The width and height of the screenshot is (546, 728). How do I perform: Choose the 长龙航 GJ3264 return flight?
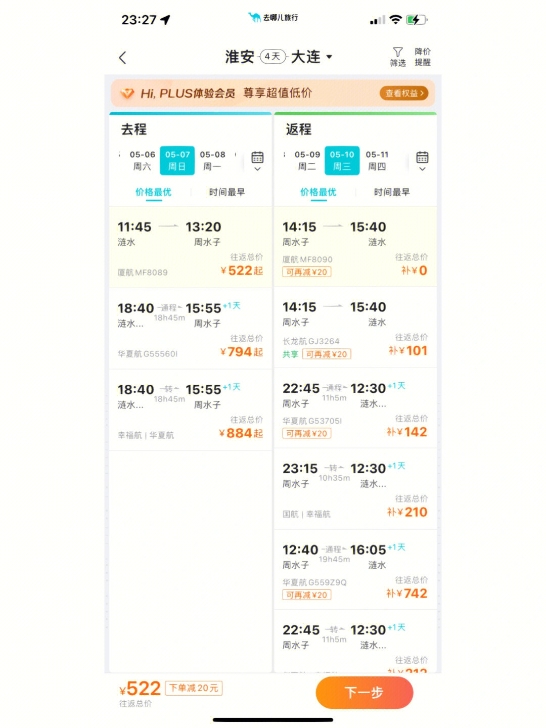355,328
